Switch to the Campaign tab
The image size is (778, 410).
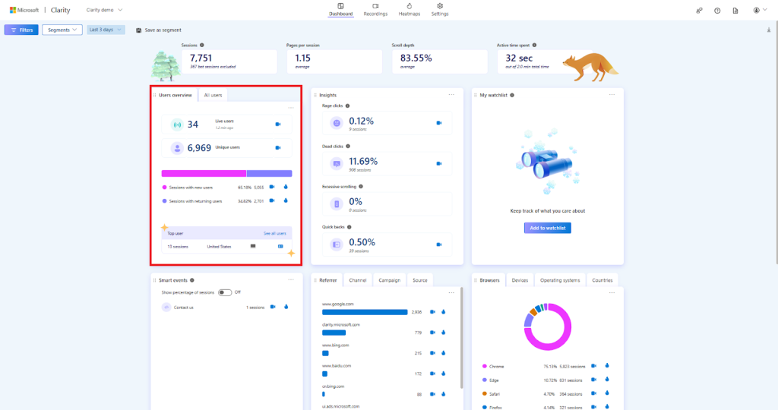tap(390, 281)
